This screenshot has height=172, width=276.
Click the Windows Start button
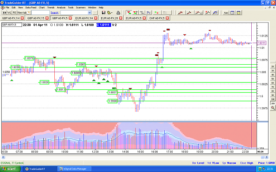(10, 169)
